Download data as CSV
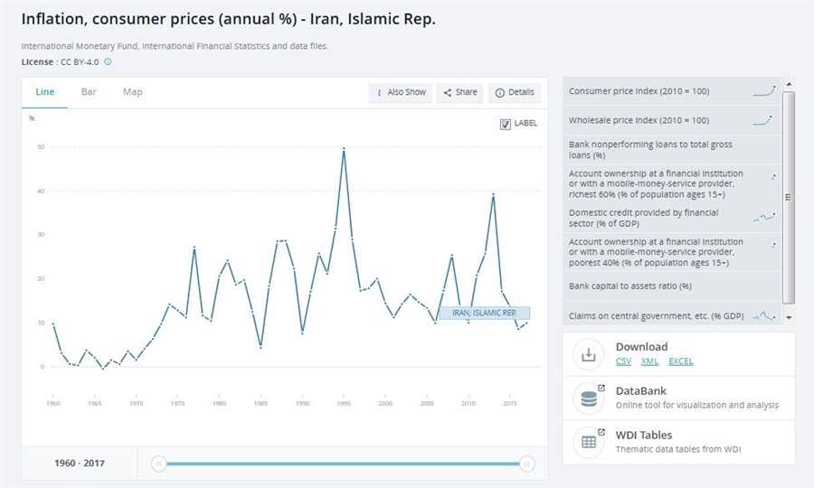814x488 pixels. [x=623, y=361]
